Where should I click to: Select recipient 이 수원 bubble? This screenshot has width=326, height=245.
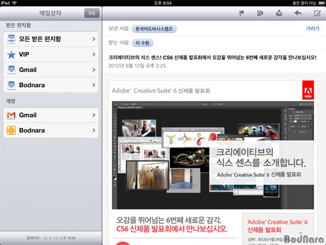click(x=142, y=43)
